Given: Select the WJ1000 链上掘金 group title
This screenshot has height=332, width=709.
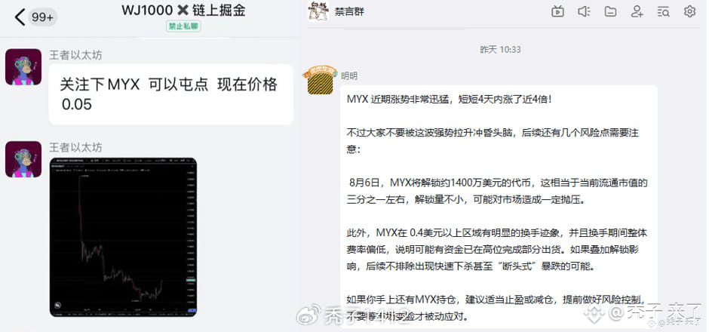Looking at the screenshot, I should [183, 10].
